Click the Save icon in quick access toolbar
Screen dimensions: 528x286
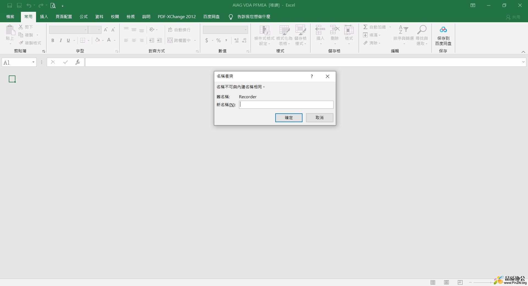click(10, 5)
